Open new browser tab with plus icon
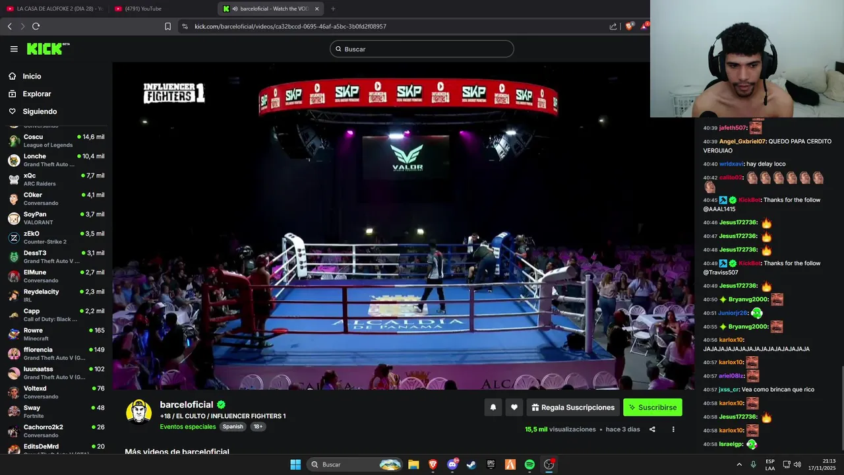This screenshot has height=475, width=844. point(332,9)
